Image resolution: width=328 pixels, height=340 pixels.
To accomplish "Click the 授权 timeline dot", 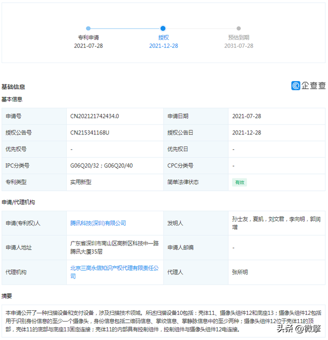I will [163, 28].
